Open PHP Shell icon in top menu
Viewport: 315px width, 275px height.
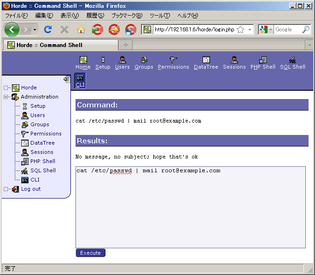pyautogui.click(x=263, y=60)
